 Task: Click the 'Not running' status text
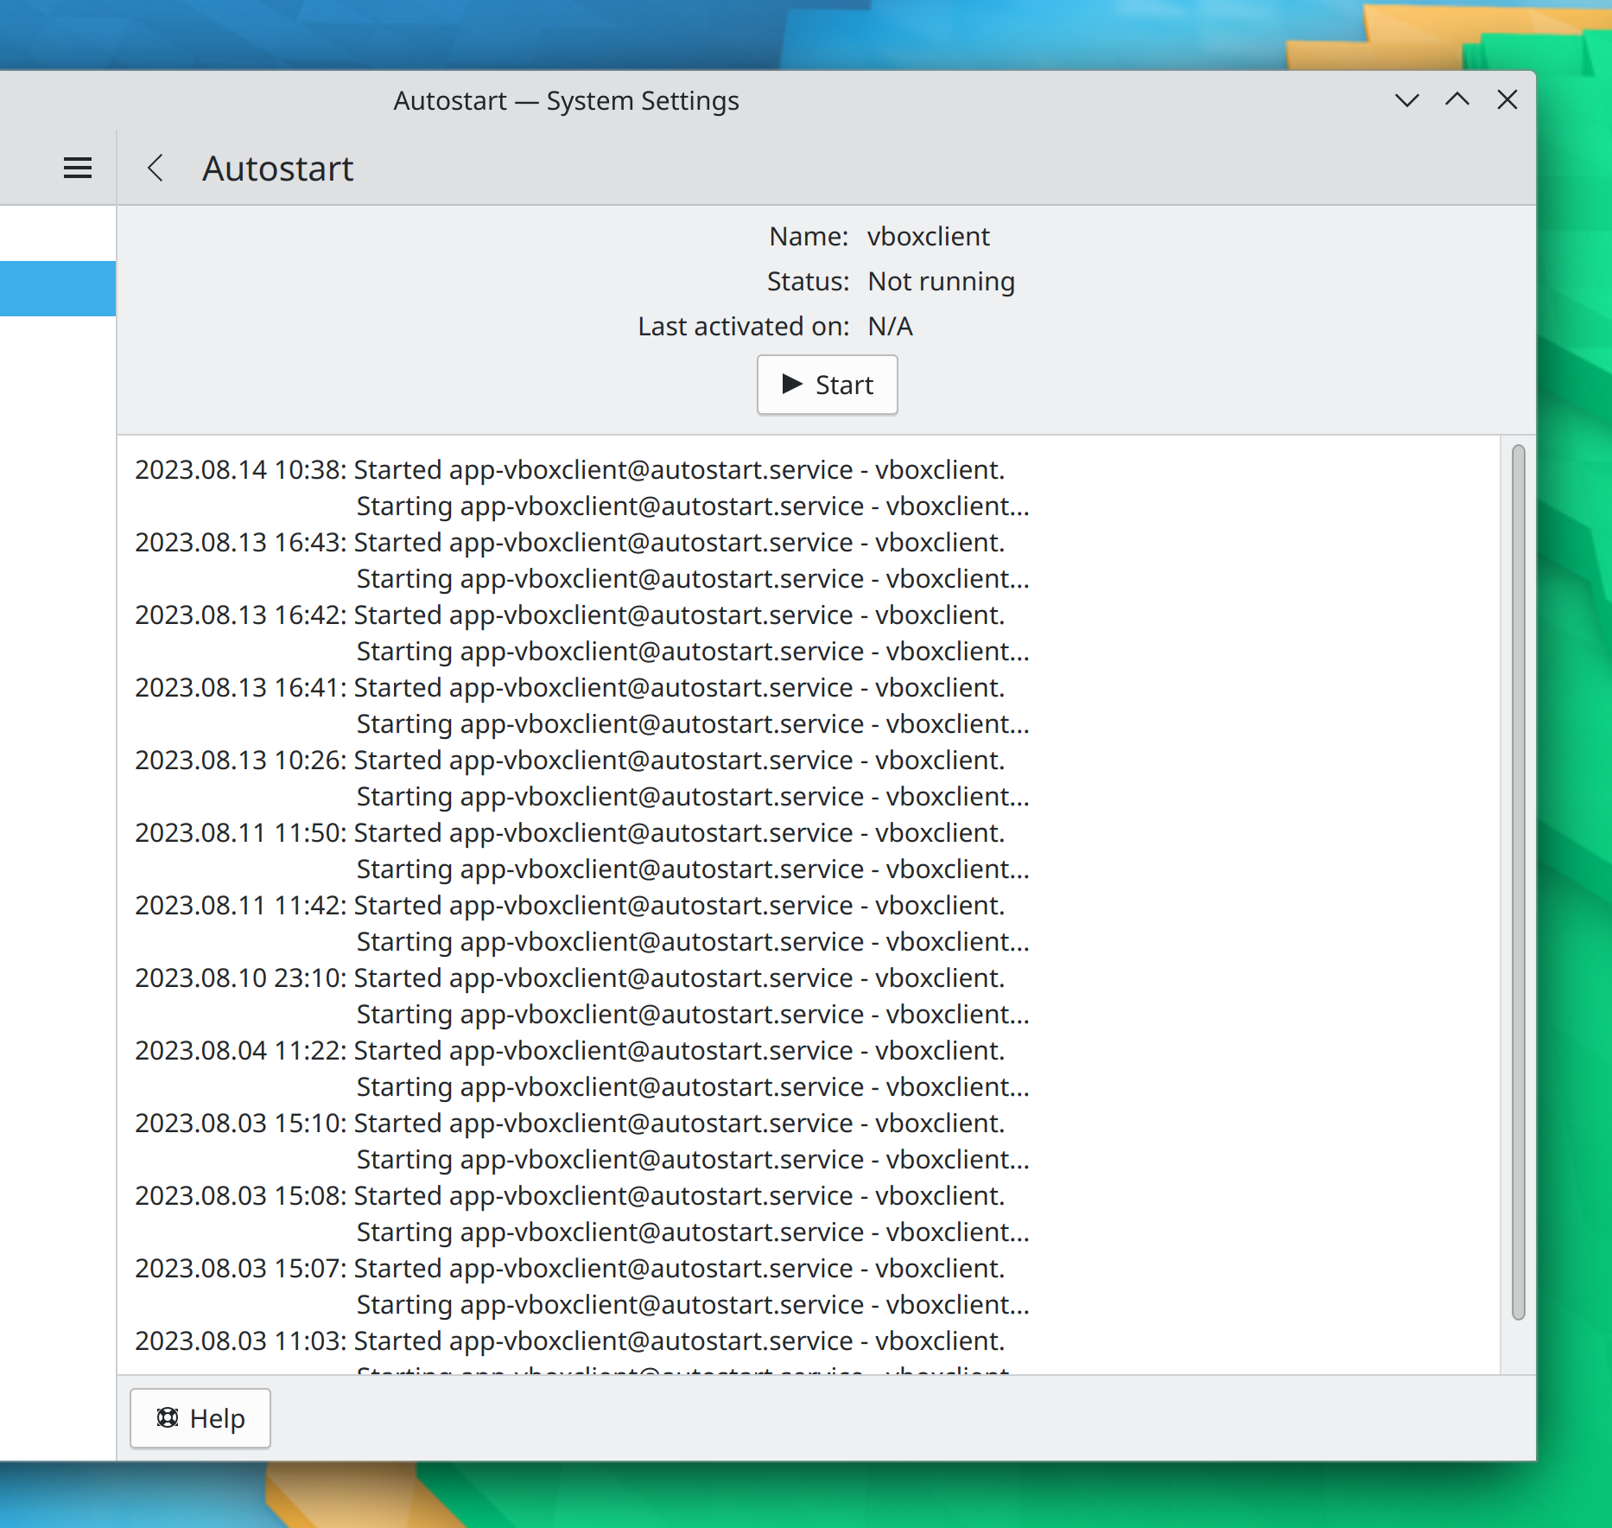(x=941, y=282)
